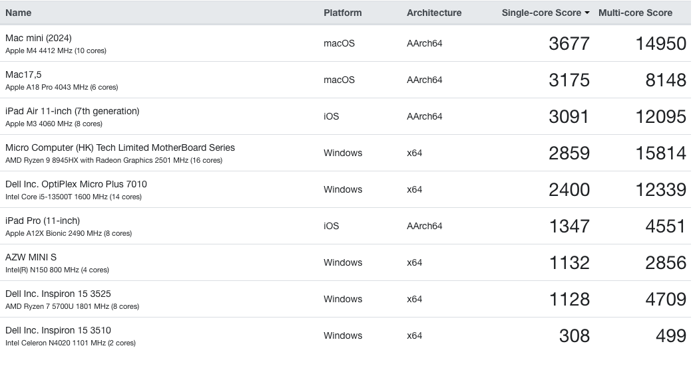
Task: Click x64 architecture in Inspiron 15 3510 row
Action: pyautogui.click(x=415, y=336)
